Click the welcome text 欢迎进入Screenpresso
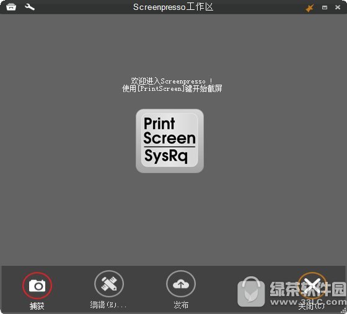This screenshot has height=314, width=347. pos(172,81)
